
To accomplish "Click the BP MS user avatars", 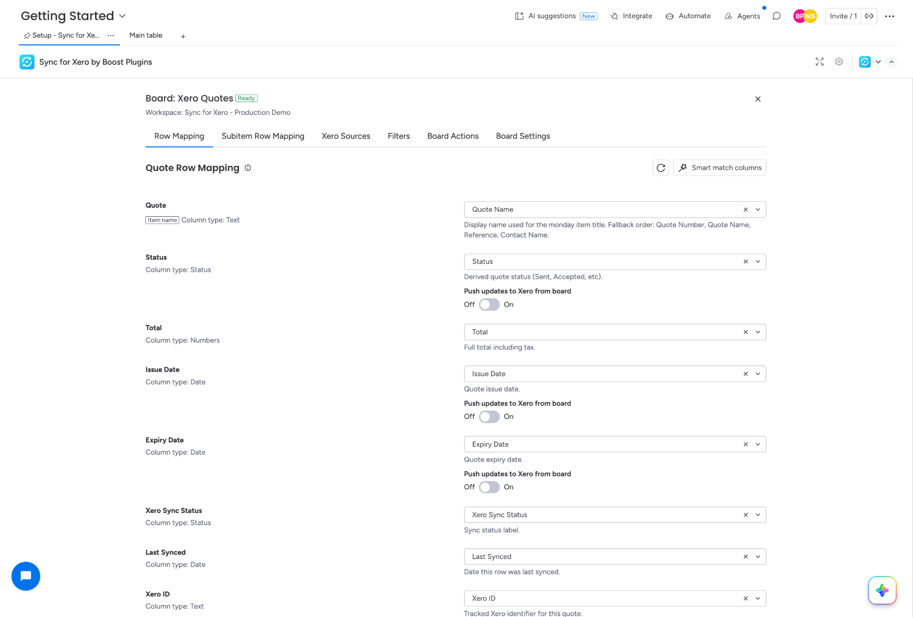I will pos(805,16).
